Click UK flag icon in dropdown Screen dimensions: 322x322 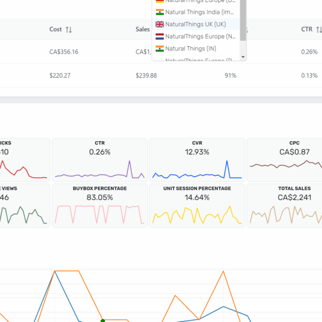coord(159,24)
